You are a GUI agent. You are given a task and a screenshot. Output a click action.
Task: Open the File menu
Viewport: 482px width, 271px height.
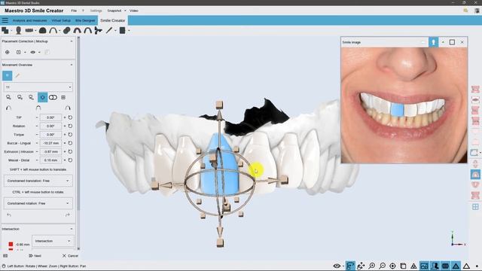tap(74, 11)
